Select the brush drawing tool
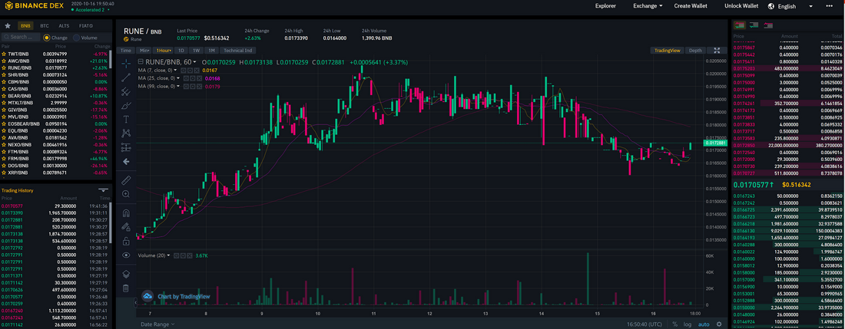Viewport: 845px width, 329px height. [x=126, y=105]
